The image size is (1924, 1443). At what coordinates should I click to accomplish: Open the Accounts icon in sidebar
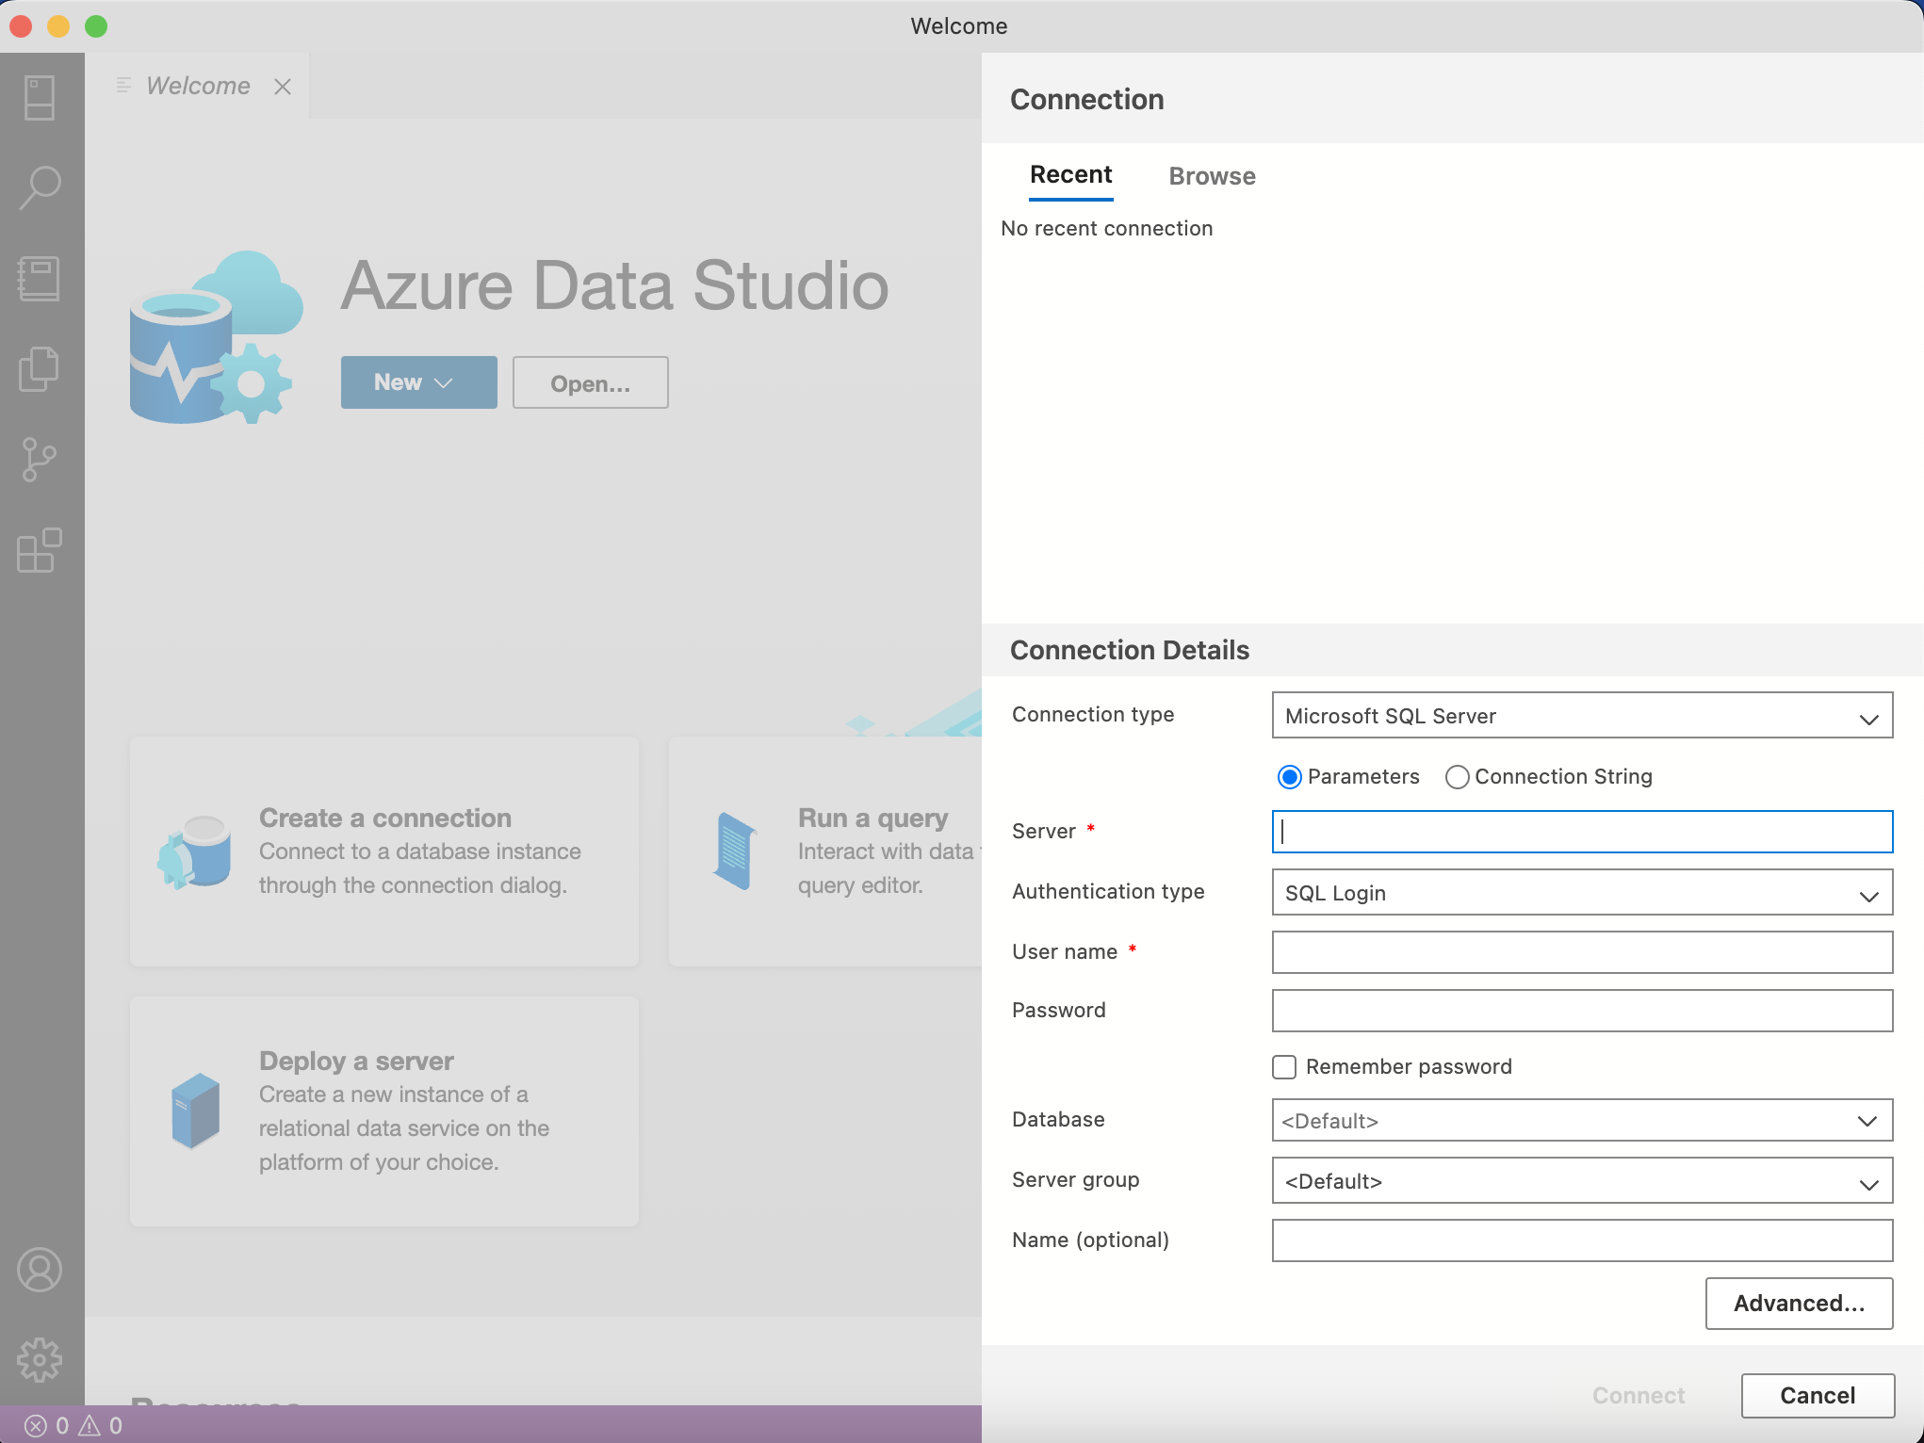tap(40, 1270)
